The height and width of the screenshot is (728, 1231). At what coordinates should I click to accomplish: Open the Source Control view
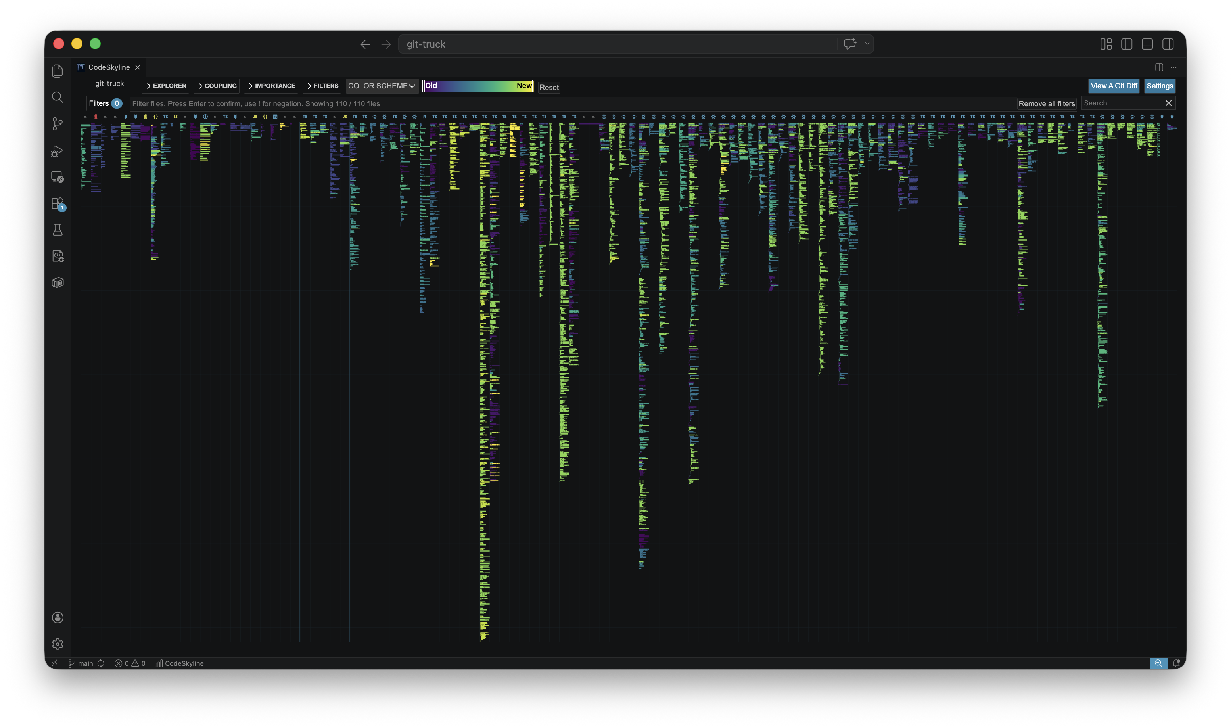click(58, 124)
